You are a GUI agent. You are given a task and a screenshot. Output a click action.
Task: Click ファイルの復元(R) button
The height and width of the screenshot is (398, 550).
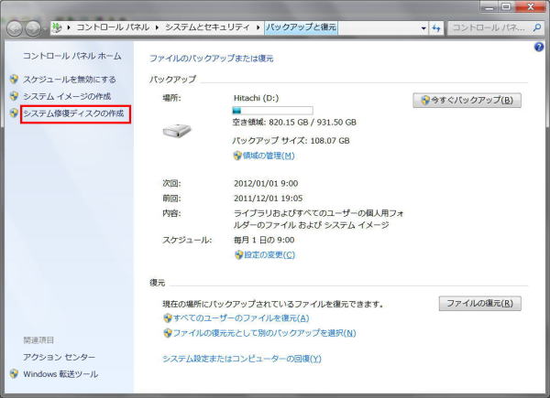[x=479, y=304]
